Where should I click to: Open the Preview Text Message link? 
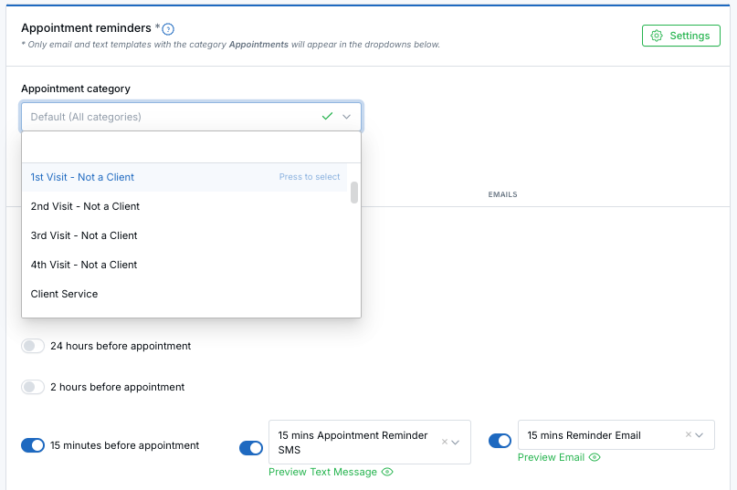coord(322,472)
